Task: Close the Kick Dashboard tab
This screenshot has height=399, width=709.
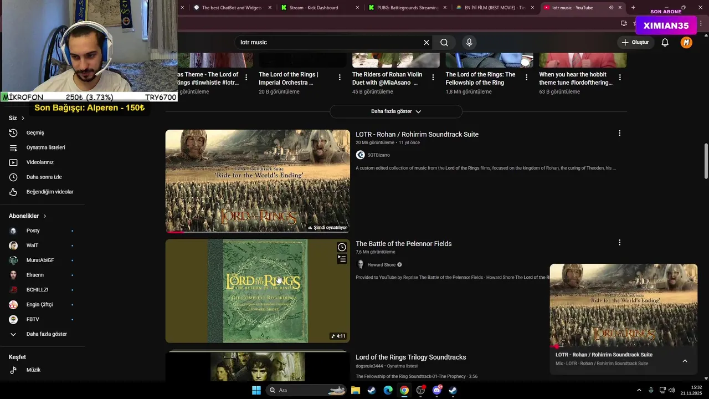Action: pyautogui.click(x=357, y=8)
